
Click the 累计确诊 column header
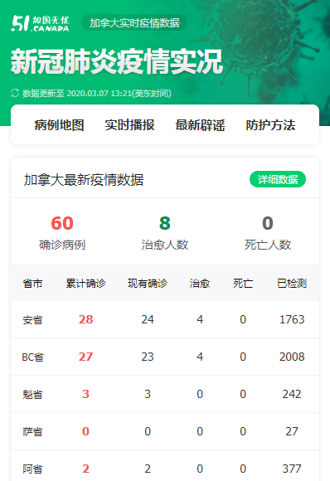click(x=85, y=283)
